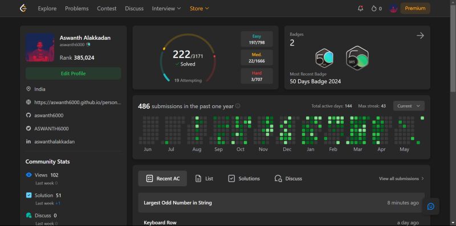Click the LeetCode logo icon
This screenshot has width=456, height=226.
tap(23, 9)
